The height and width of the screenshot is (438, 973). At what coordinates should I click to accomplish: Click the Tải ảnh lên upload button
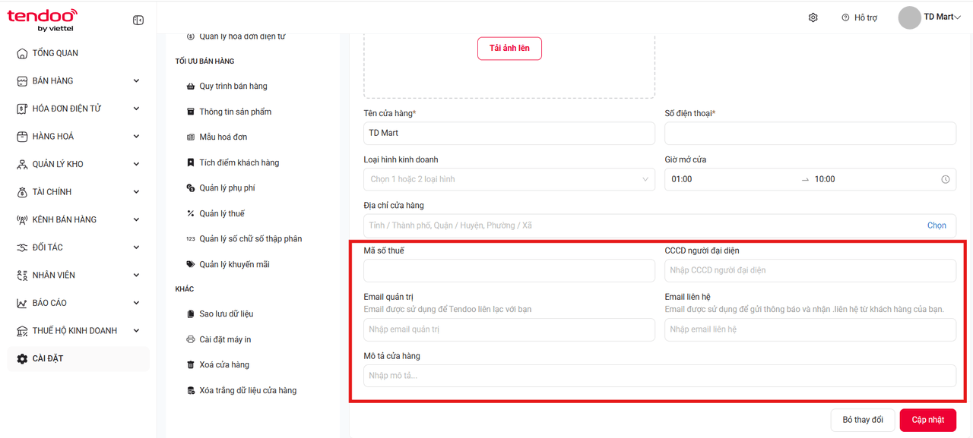pyautogui.click(x=509, y=49)
